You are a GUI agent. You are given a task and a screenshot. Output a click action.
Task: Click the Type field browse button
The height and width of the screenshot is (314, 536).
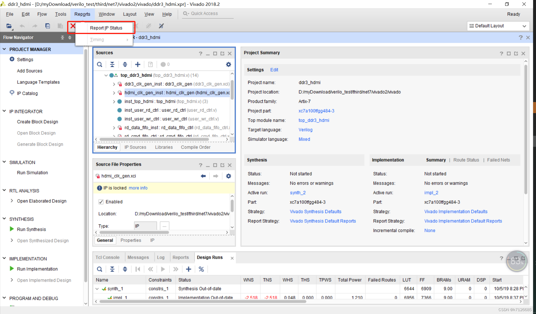tap(165, 226)
